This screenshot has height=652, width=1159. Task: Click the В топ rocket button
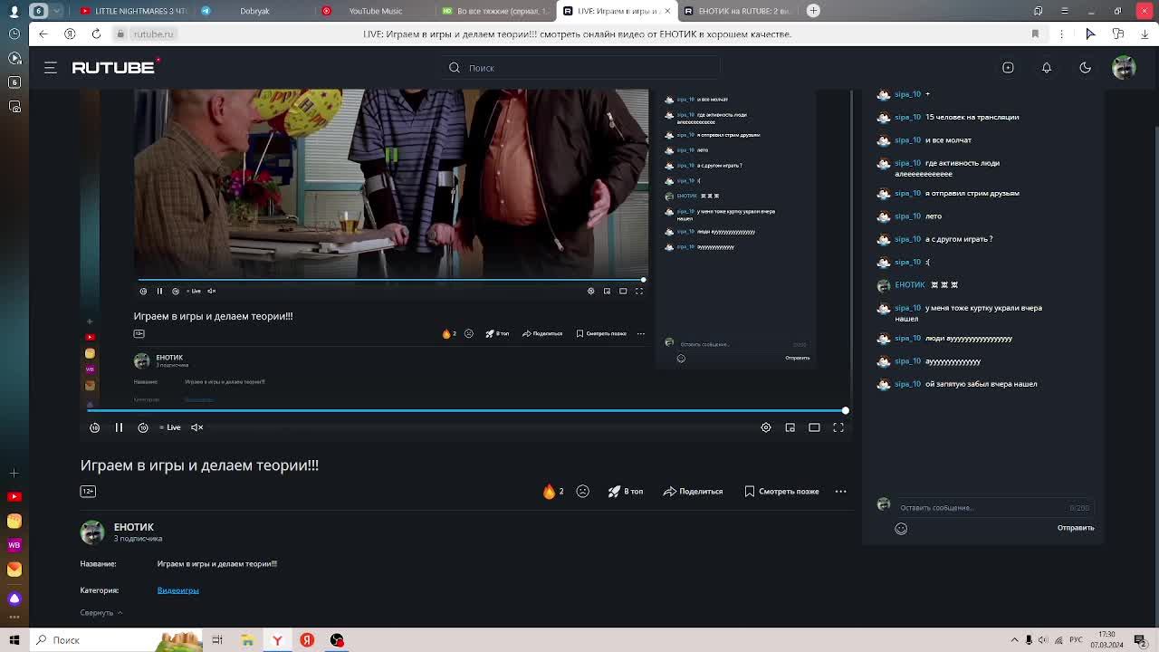pyautogui.click(x=626, y=491)
